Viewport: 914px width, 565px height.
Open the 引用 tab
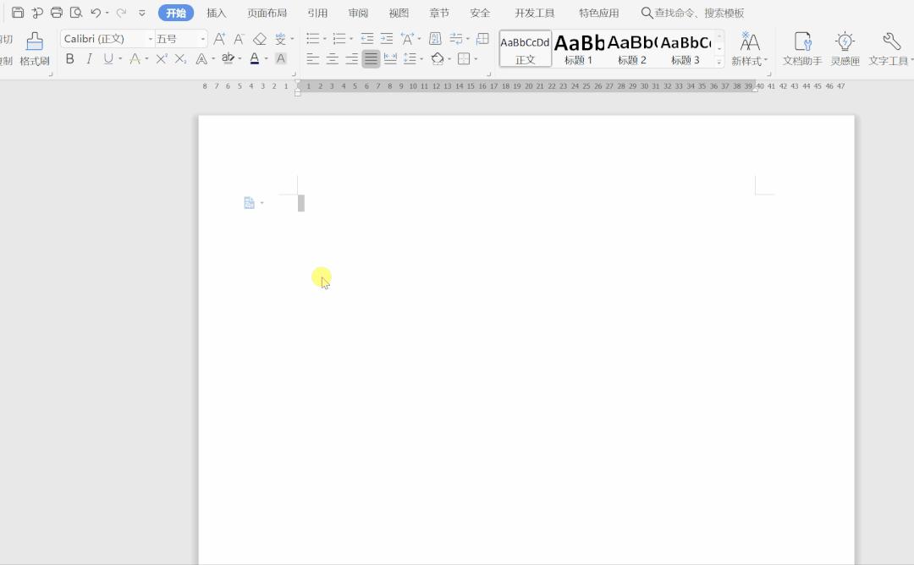tap(317, 13)
